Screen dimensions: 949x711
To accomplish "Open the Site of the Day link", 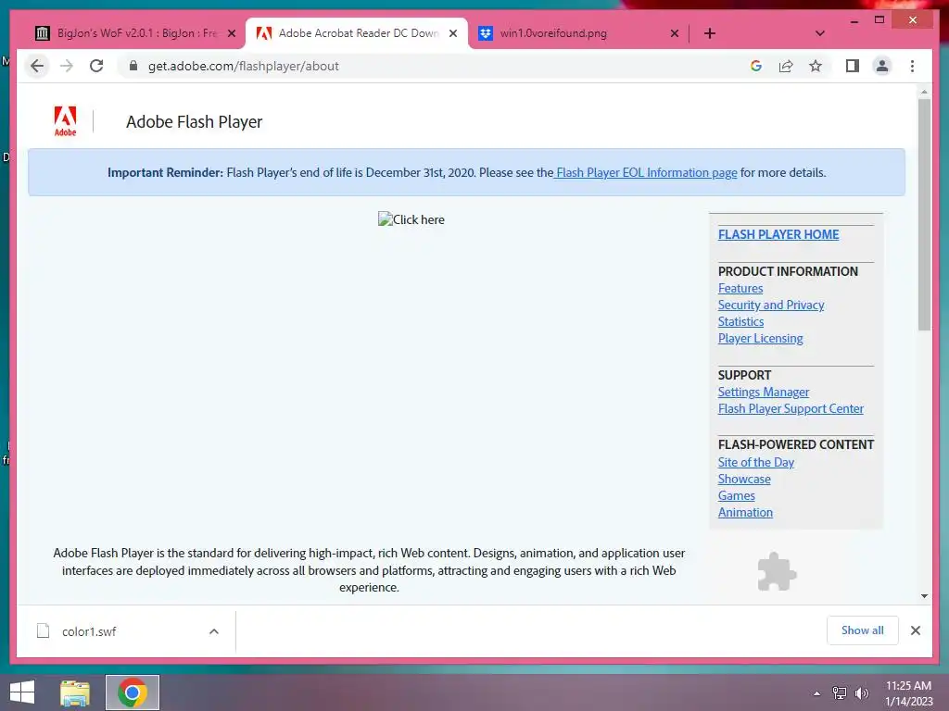I will coord(756,463).
